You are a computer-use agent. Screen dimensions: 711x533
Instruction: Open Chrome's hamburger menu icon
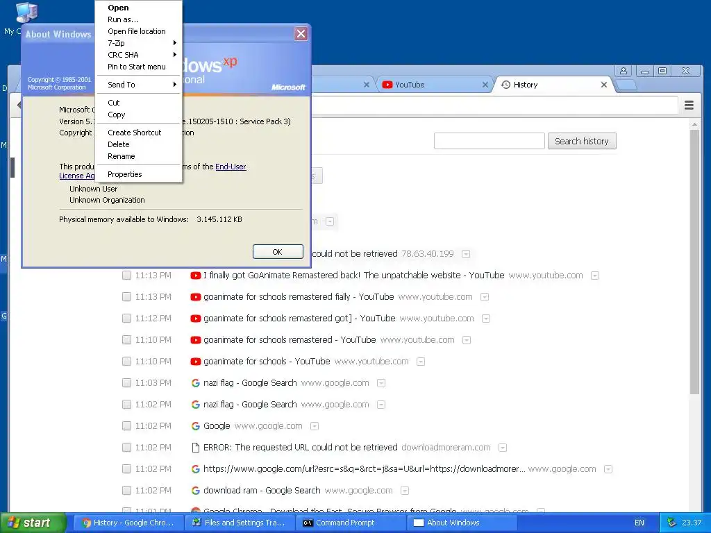[x=689, y=105]
